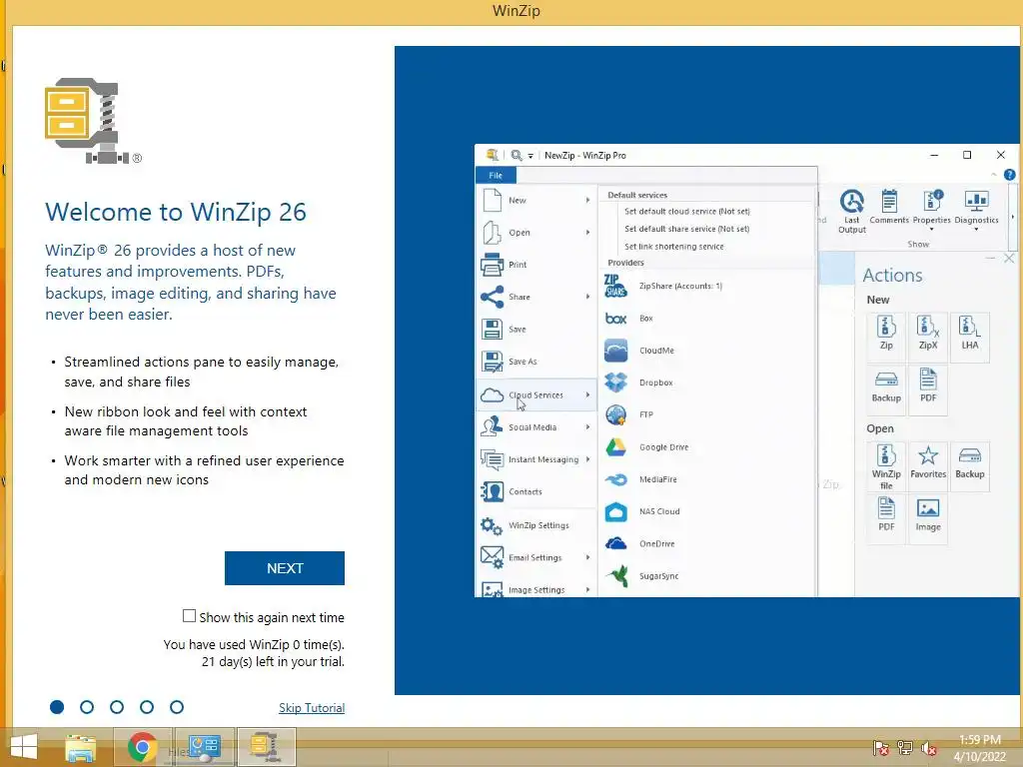The image size is (1023, 767).
Task: Choose New in the preview File menu
Action: (x=536, y=200)
